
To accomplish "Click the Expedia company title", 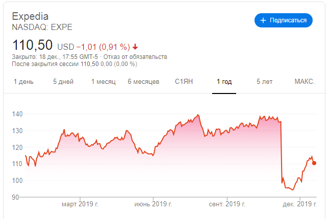I will (30, 17).
